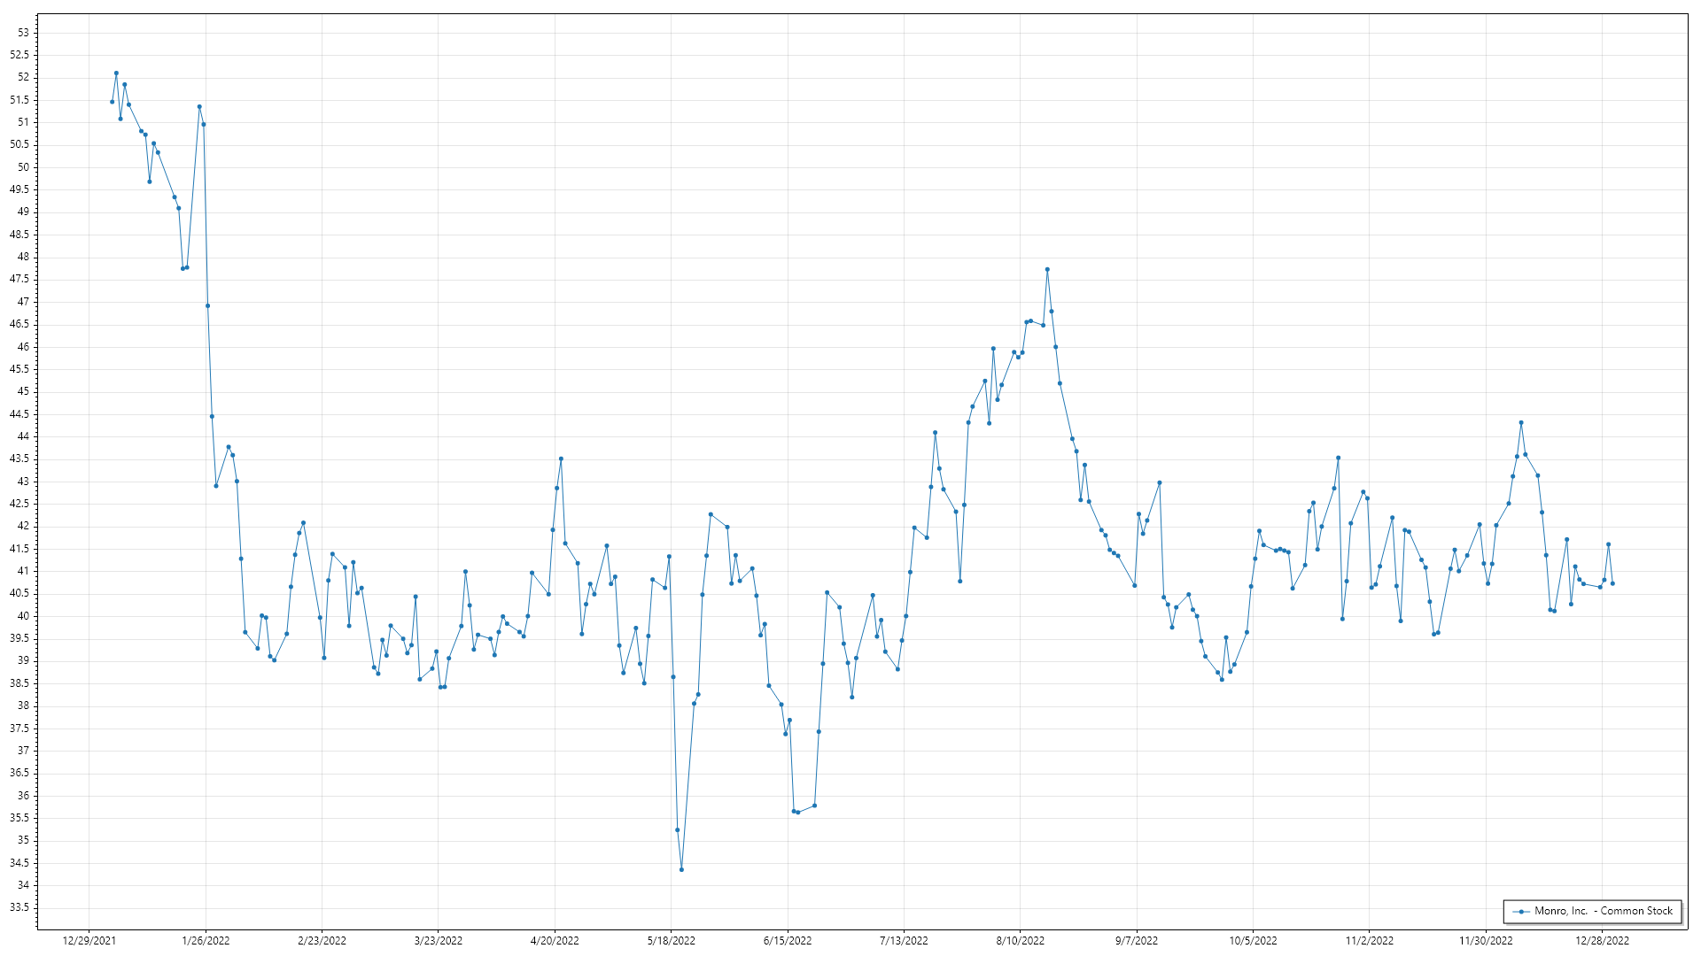Click the 1/26/2022 x-axis date label
Viewport: 1701px width, 956px height.
(x=206, y=941)
